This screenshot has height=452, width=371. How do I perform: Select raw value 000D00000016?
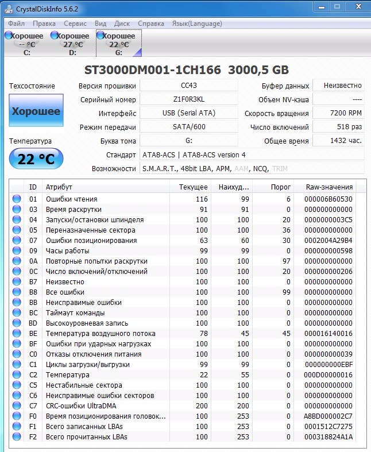click(x=328, y=375)
